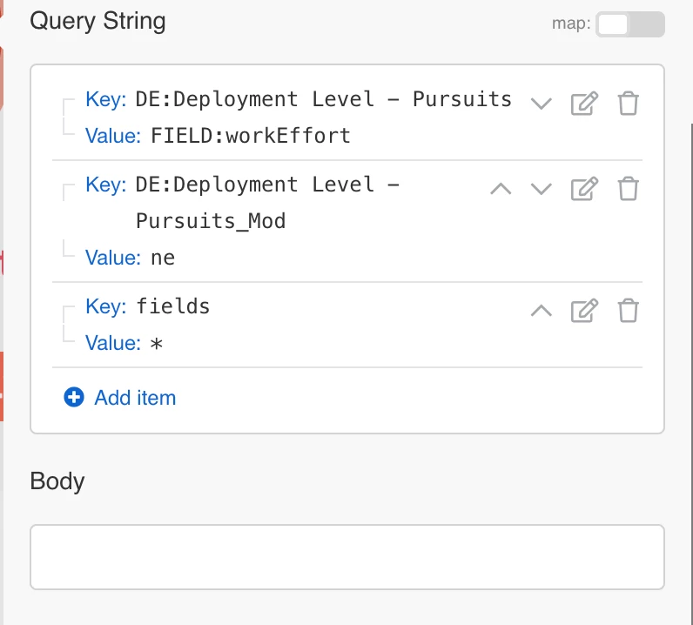693x625 pixels.
Task: Click the DE:Deployment Level – Pursuits key
Action: pyautogui.click(x=323, y=99)
